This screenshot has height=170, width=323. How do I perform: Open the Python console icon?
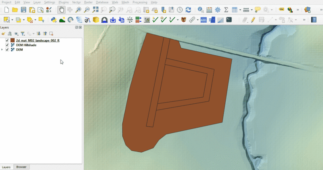click(54, 19)
